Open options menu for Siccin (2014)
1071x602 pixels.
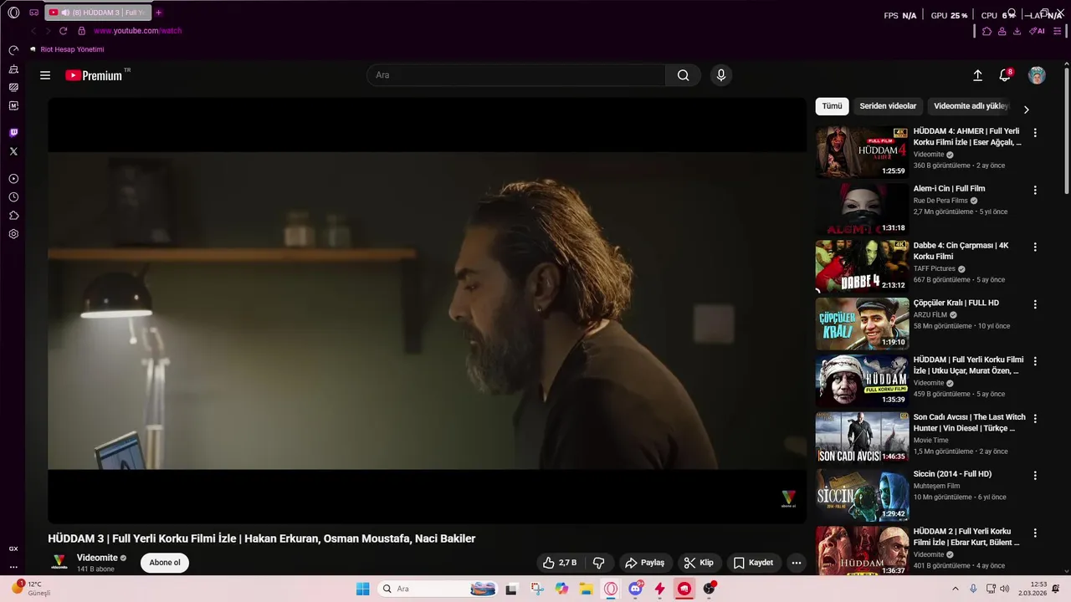[x=1035, y=475]
